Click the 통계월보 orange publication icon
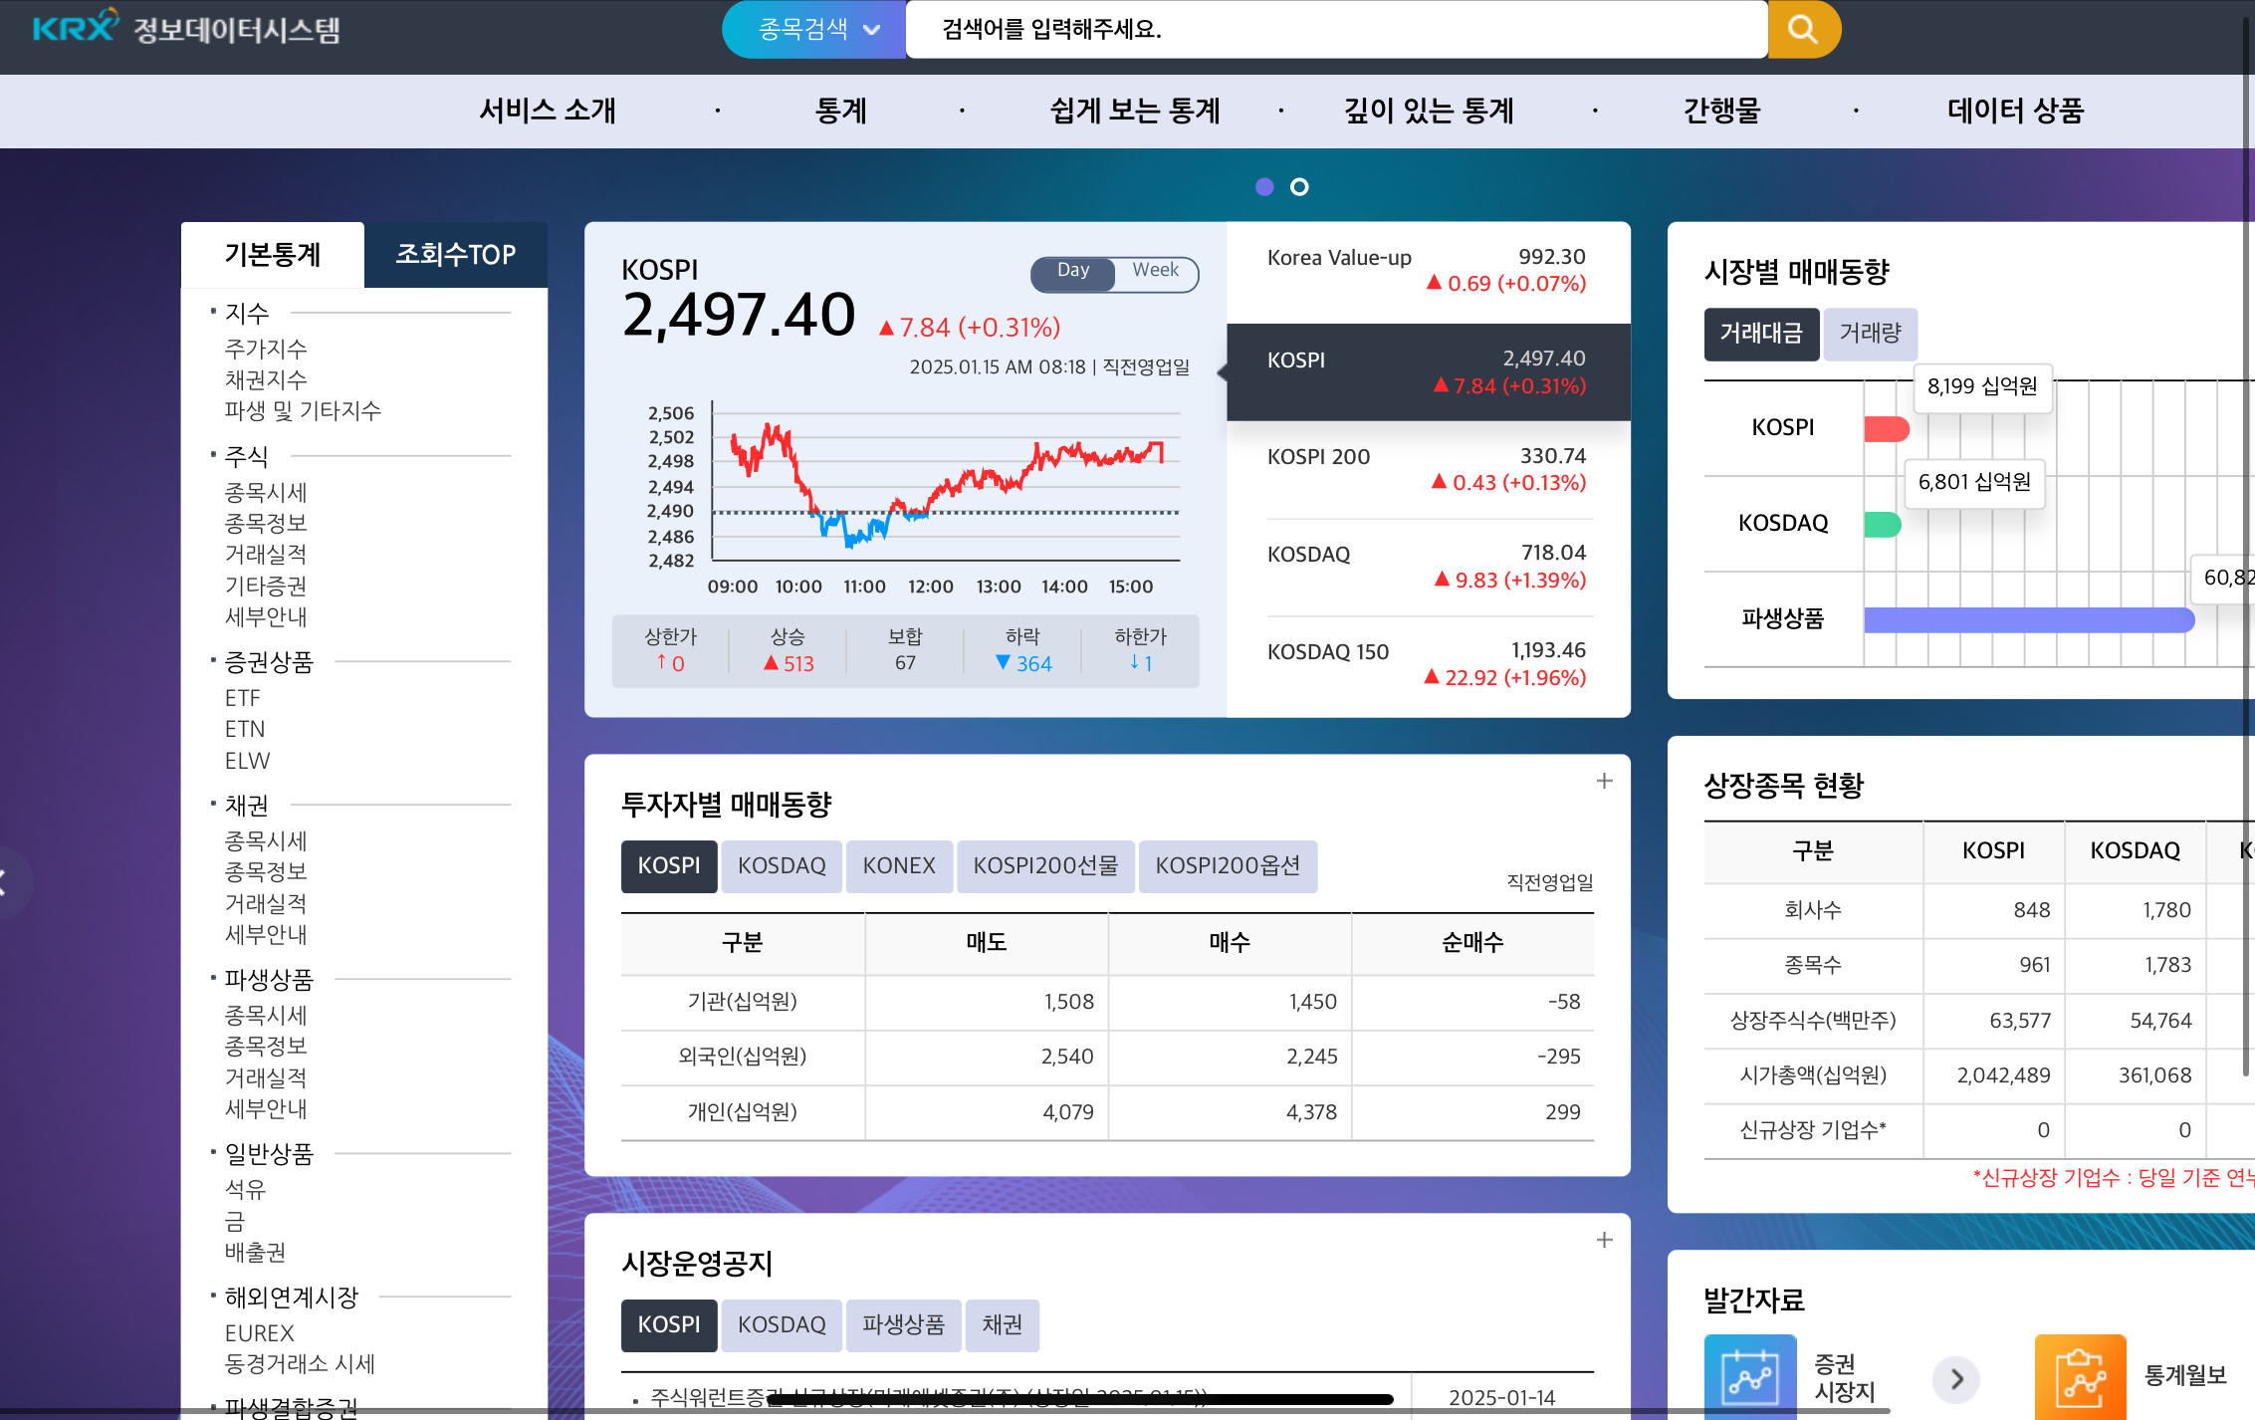This screenshot has width=2255, height=1420. (x=2080, y=1377)
